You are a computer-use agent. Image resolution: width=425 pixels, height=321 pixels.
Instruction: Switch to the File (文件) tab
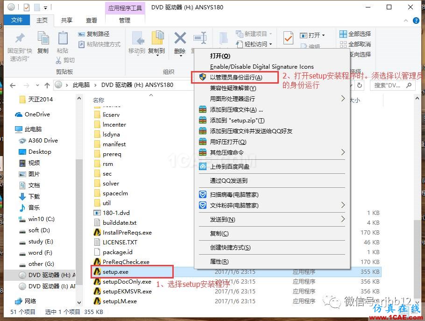[x=16, y=20]
